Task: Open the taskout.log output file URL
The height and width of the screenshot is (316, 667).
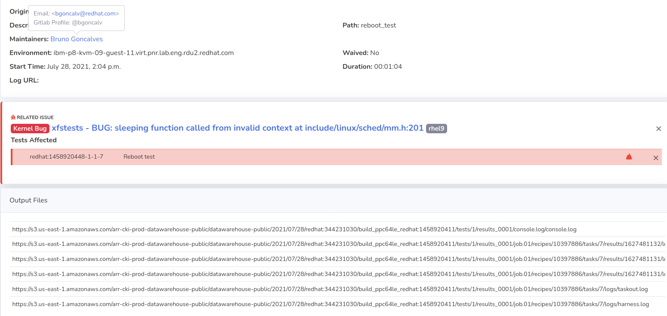Action: [330, 289]
